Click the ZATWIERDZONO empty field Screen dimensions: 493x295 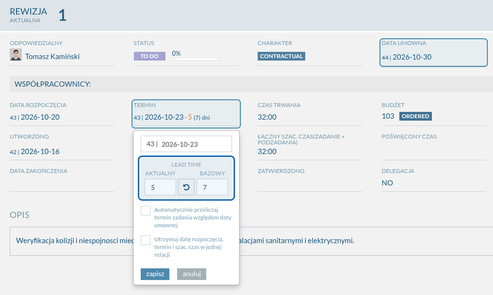pos(310,184)
